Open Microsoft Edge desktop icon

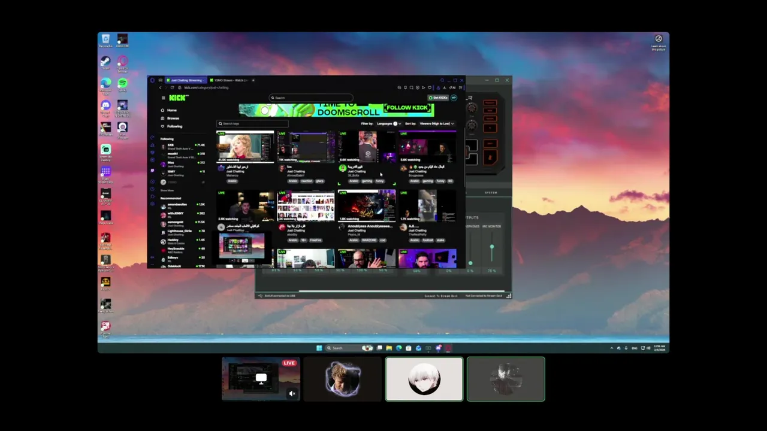click(105, 85)
